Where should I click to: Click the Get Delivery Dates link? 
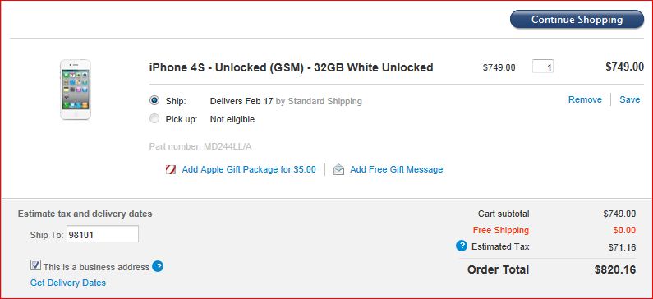click(x=68, y=283)
